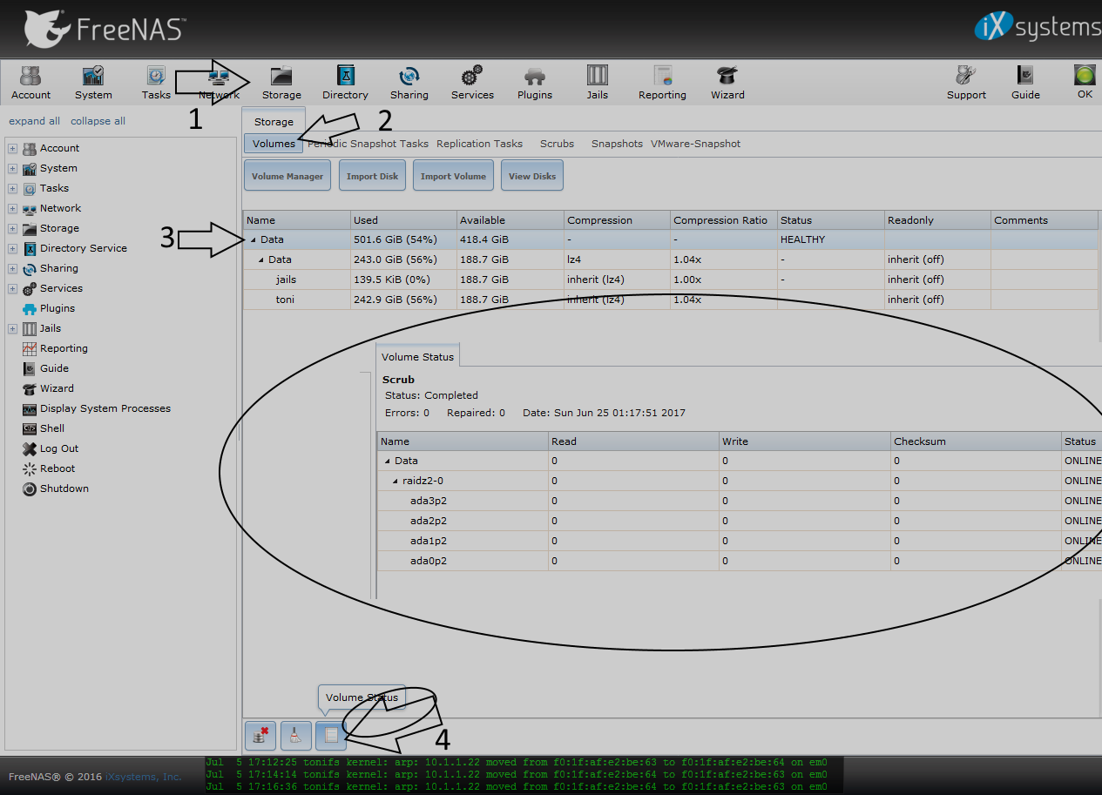Open Shell in the sidebar tree
Screen dimensions: 1102x795
(52, 428)
